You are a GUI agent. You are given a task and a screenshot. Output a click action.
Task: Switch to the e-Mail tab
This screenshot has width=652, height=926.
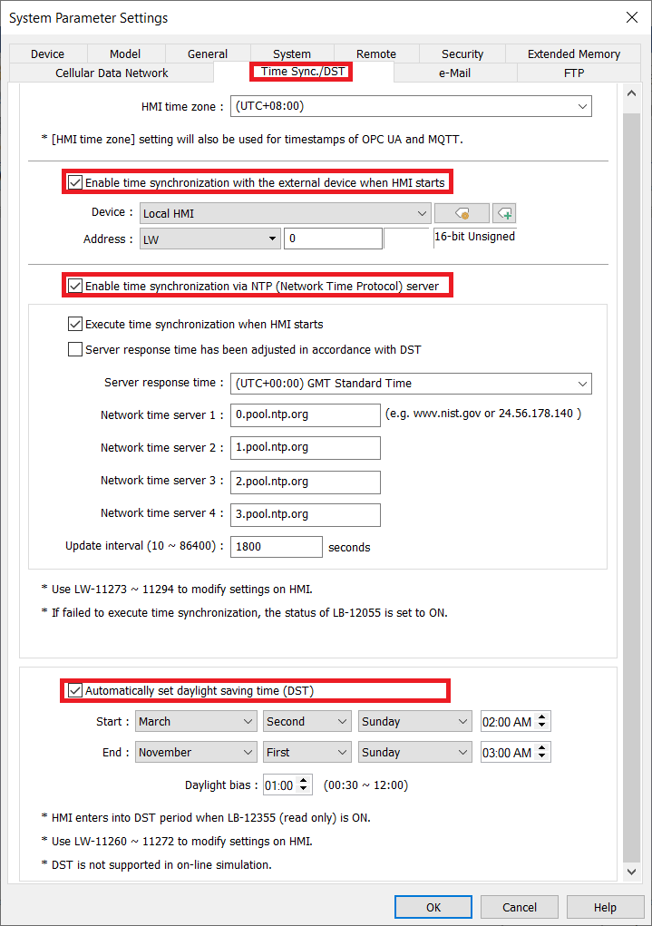click(x=454, y=73)
